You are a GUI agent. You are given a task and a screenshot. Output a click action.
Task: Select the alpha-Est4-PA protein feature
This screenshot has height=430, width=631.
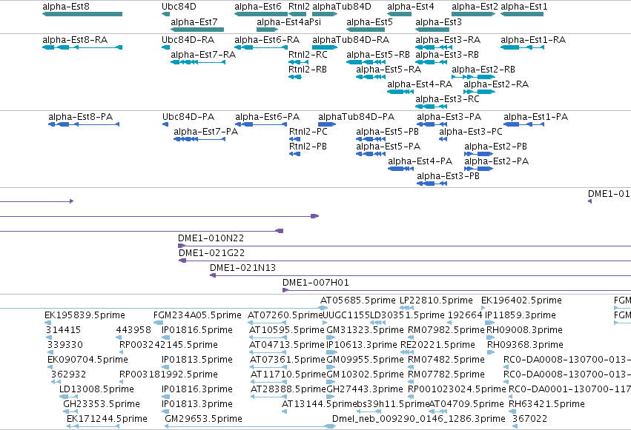coord(401,169)
